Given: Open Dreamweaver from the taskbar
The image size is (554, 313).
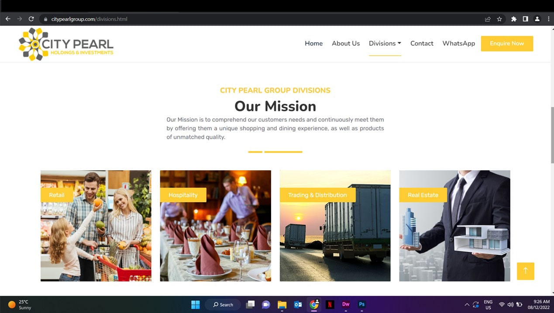Looking at the screenshot, I should 346,305.
